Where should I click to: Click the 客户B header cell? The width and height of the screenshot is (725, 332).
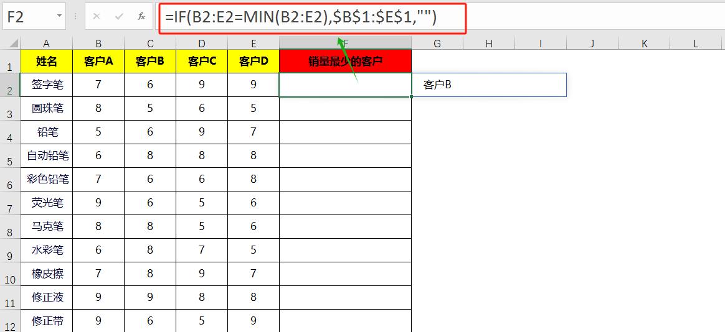[x=150, y=61]
